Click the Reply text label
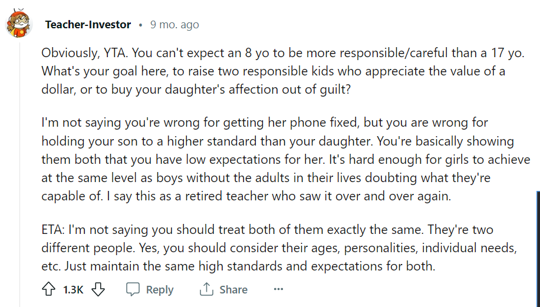 [159, 289]
